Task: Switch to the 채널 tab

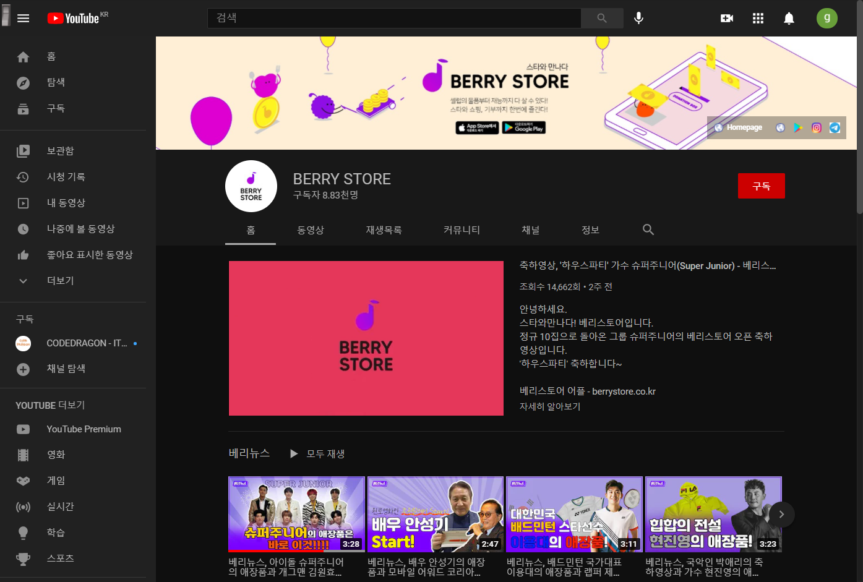Action: (x=531, y=230)
